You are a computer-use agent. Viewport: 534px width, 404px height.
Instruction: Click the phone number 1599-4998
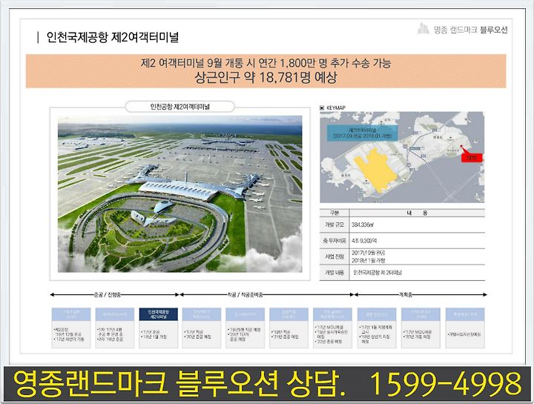pyautogui.click(x=446, y=384)
